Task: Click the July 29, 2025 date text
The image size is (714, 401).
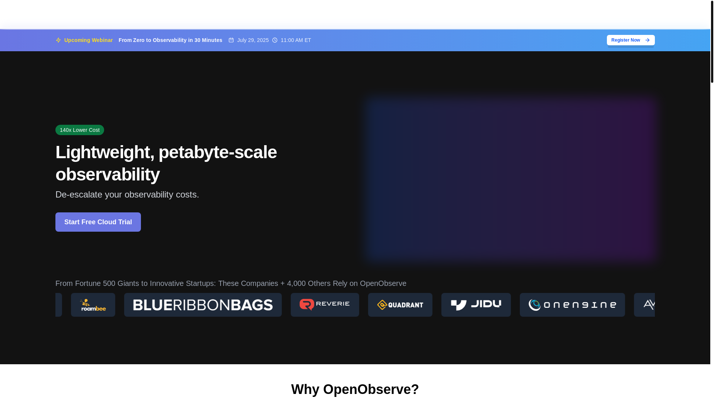Action: tap(253, 40)
